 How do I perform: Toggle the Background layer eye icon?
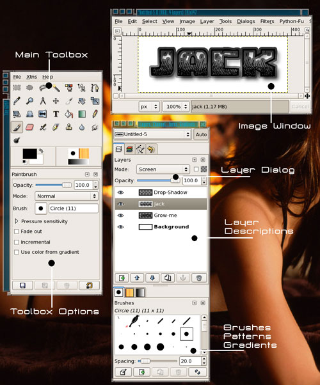click(x=120, y=227)
